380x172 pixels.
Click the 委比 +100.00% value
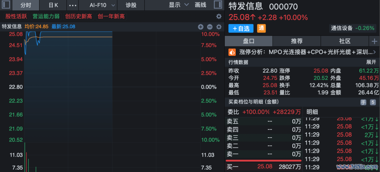256,112
